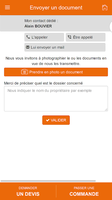Tap the phone handset icon beside L'appeler
Image resolution: width=112 pixels, height=200 pixels.
coord(28,37)
